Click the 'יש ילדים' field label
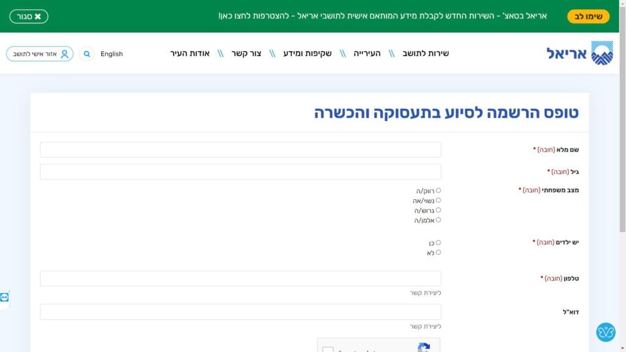 (567, 242)
